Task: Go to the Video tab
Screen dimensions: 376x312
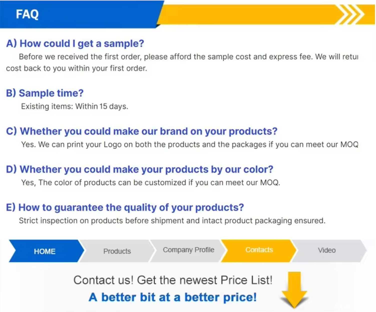Action: (327, 250)
